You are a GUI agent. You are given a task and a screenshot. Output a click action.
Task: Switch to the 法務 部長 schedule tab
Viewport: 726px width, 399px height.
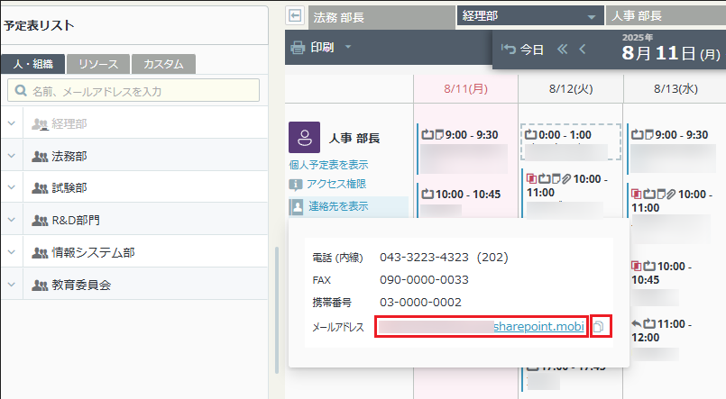pos(381,18)
